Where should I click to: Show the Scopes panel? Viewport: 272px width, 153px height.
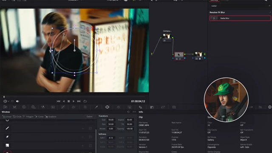point(261,107)
